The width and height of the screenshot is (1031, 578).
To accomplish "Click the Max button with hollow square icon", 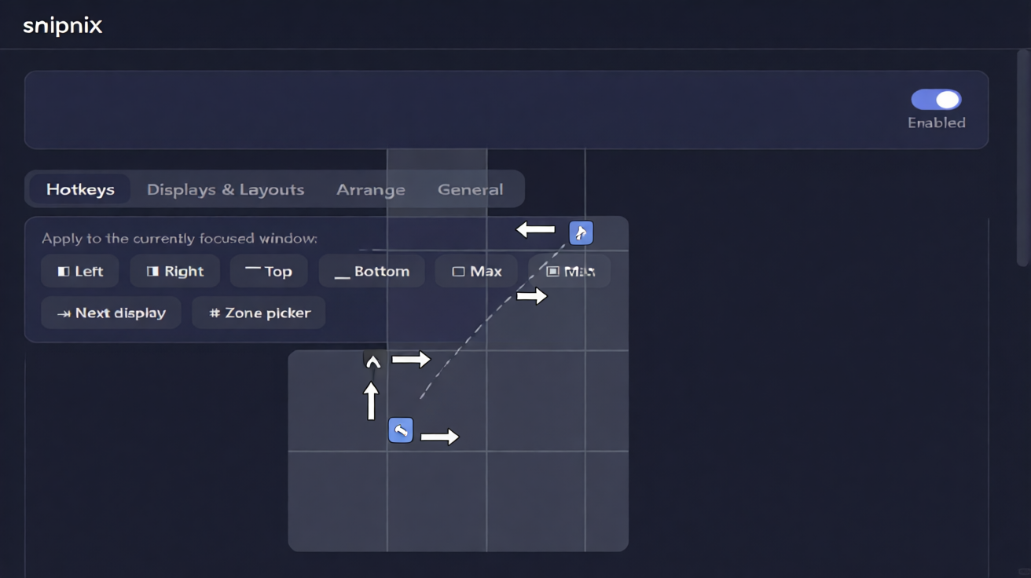I will coord(476,271).
